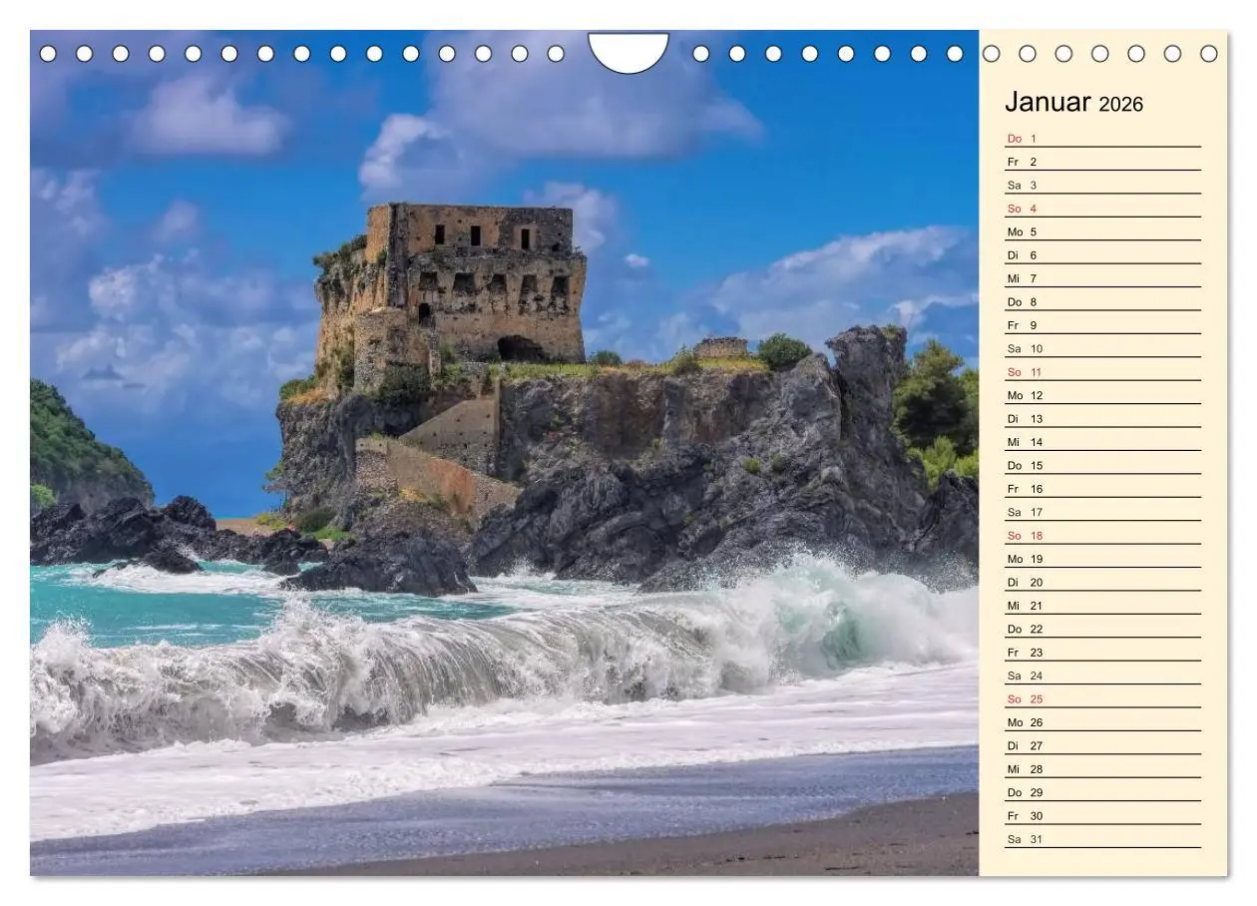Viewport: 1257px width, 906px height.
Task: Select the date row 'Mi 21'
Action: (1102, 605)
